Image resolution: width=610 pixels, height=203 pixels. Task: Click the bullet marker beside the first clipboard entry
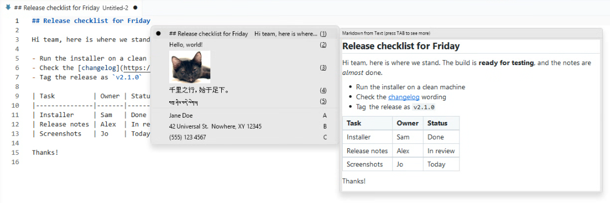(158, 34)
